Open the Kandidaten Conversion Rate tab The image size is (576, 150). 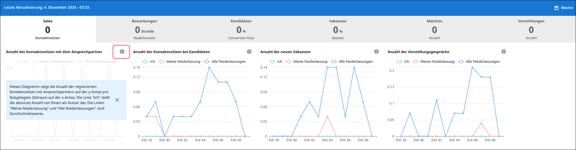[x=241, y=29]
